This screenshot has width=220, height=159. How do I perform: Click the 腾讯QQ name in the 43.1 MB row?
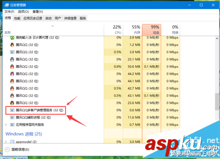tap(27, 95)
